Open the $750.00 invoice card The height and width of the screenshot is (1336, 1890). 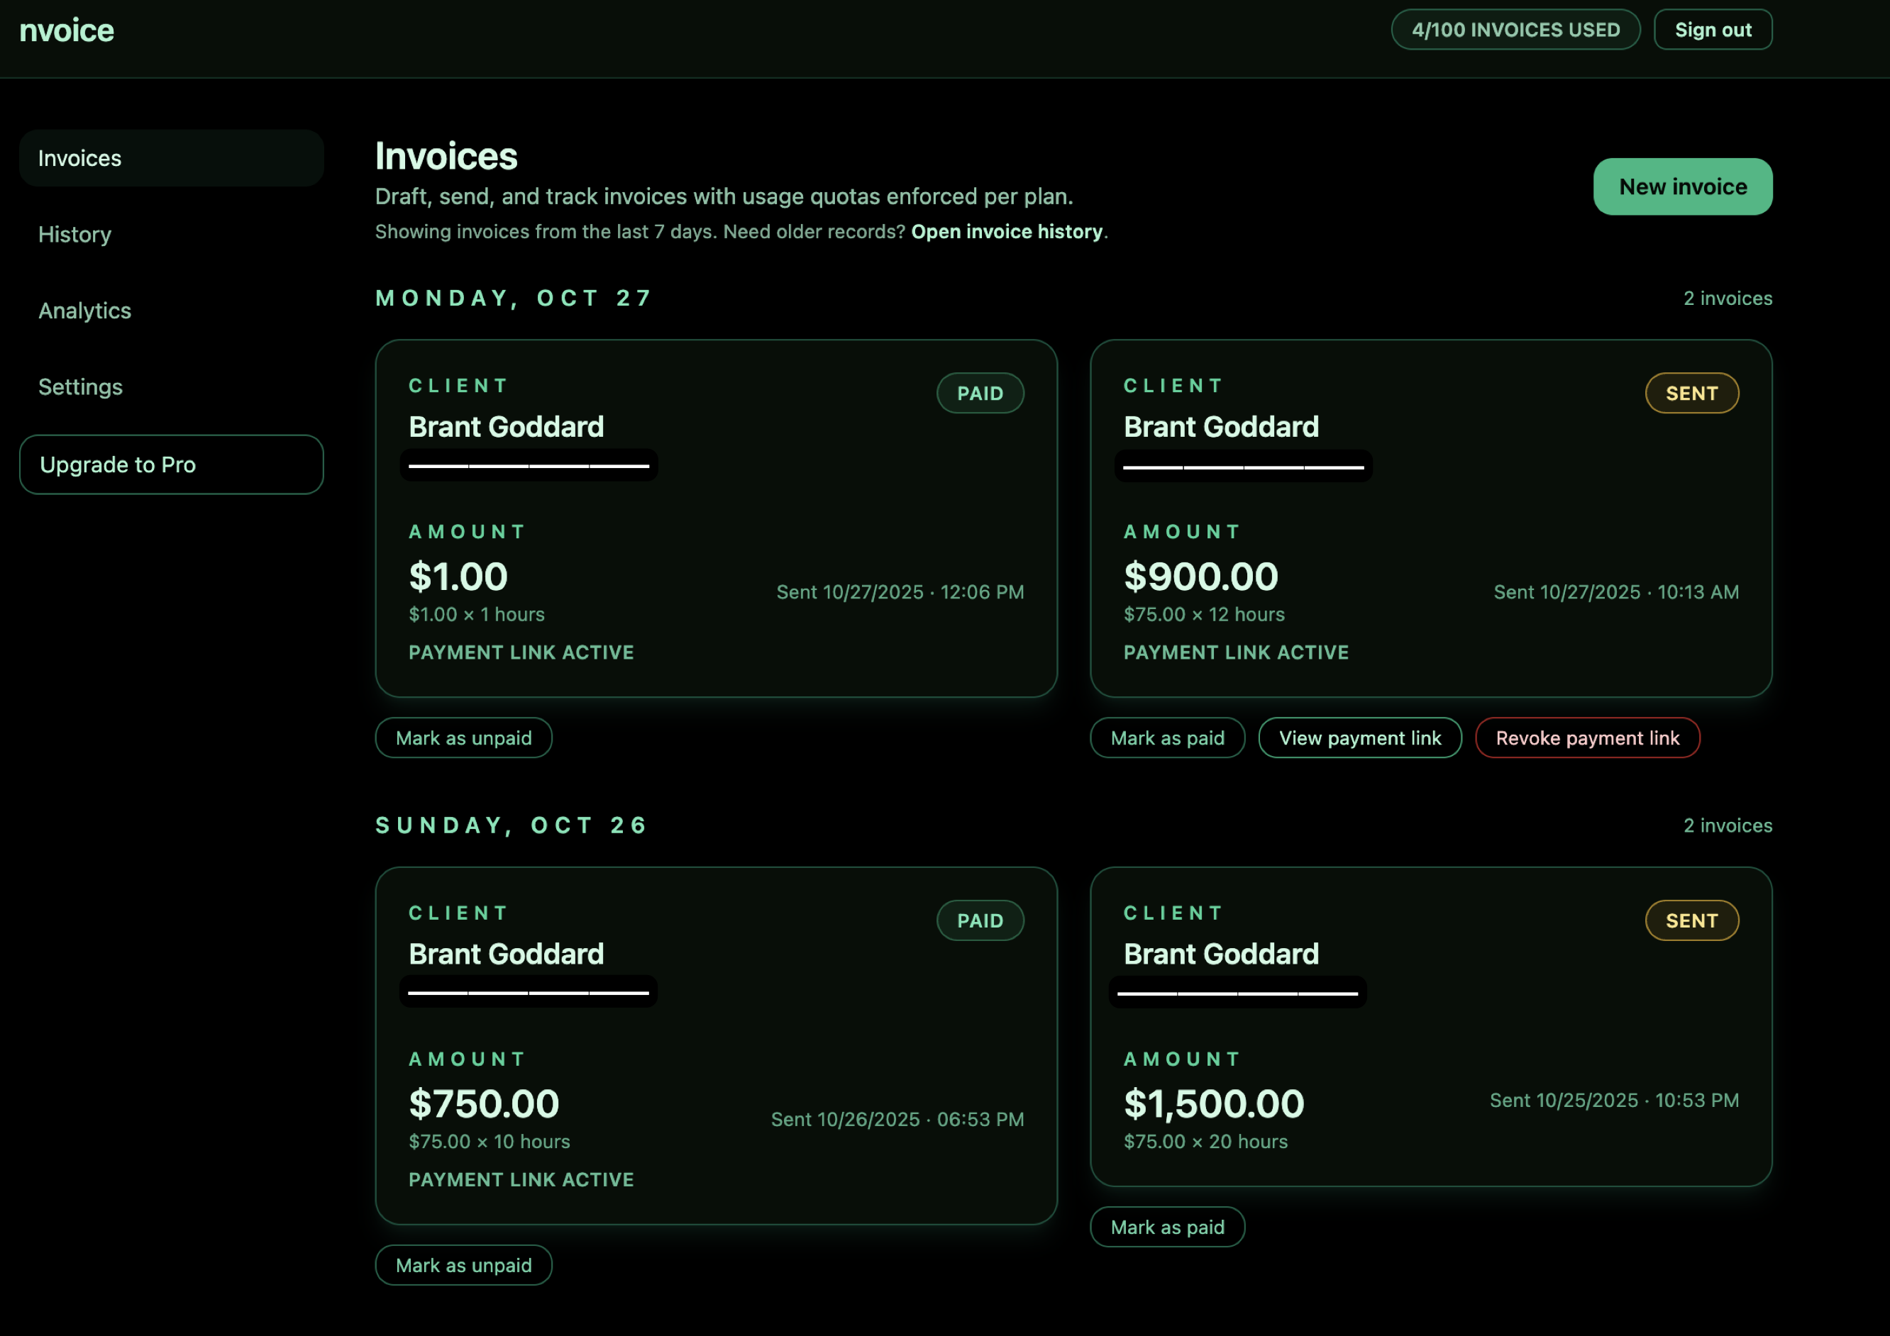coord(715,1045)
